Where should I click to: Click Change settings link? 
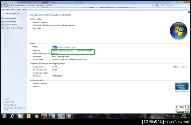coord(181,67)
